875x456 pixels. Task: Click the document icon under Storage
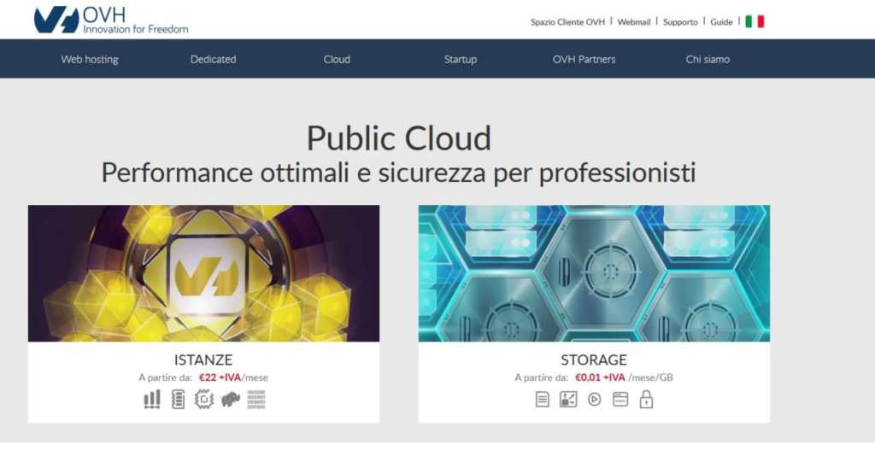[x=542, y=400]
